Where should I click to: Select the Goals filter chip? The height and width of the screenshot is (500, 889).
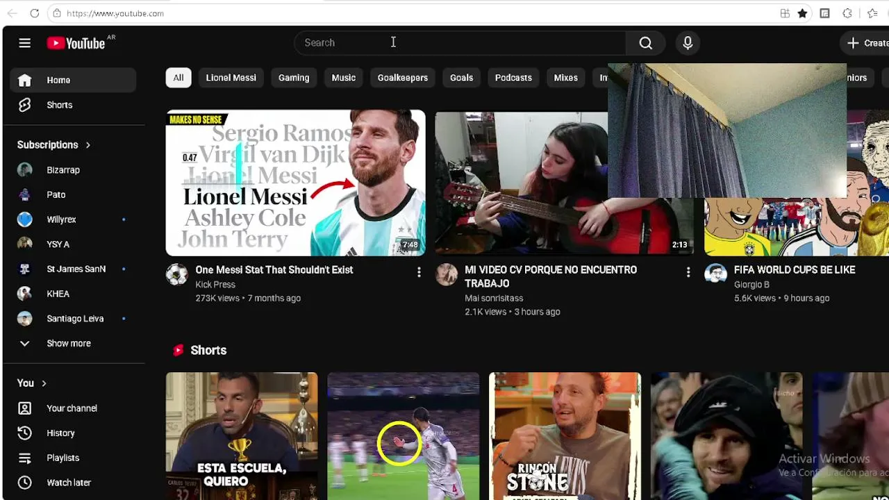click(x=461, y=78)
